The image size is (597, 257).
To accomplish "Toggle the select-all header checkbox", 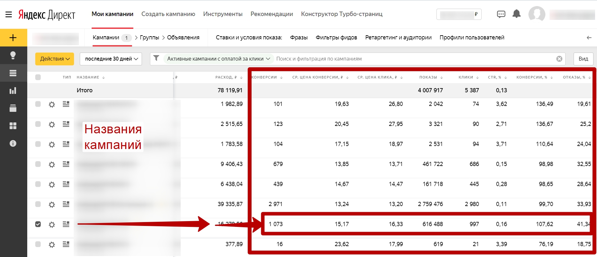I will (38, 77).
